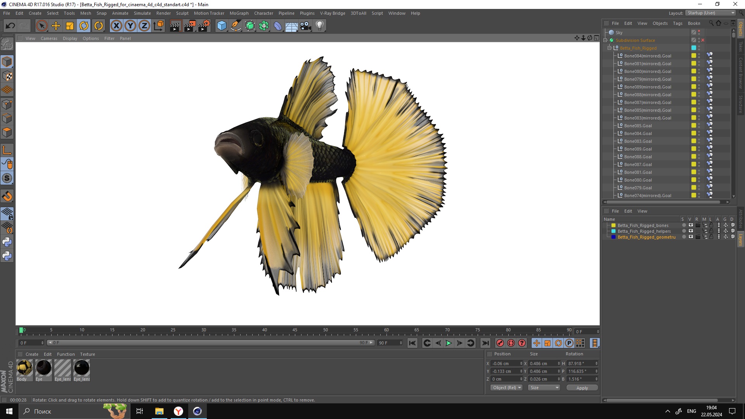Toggle view visibility for Betta_Fish_Rigged_bones layer
The width and height of the screenshot is (745, 419).
pyautogui.click(x=691, y=225)
